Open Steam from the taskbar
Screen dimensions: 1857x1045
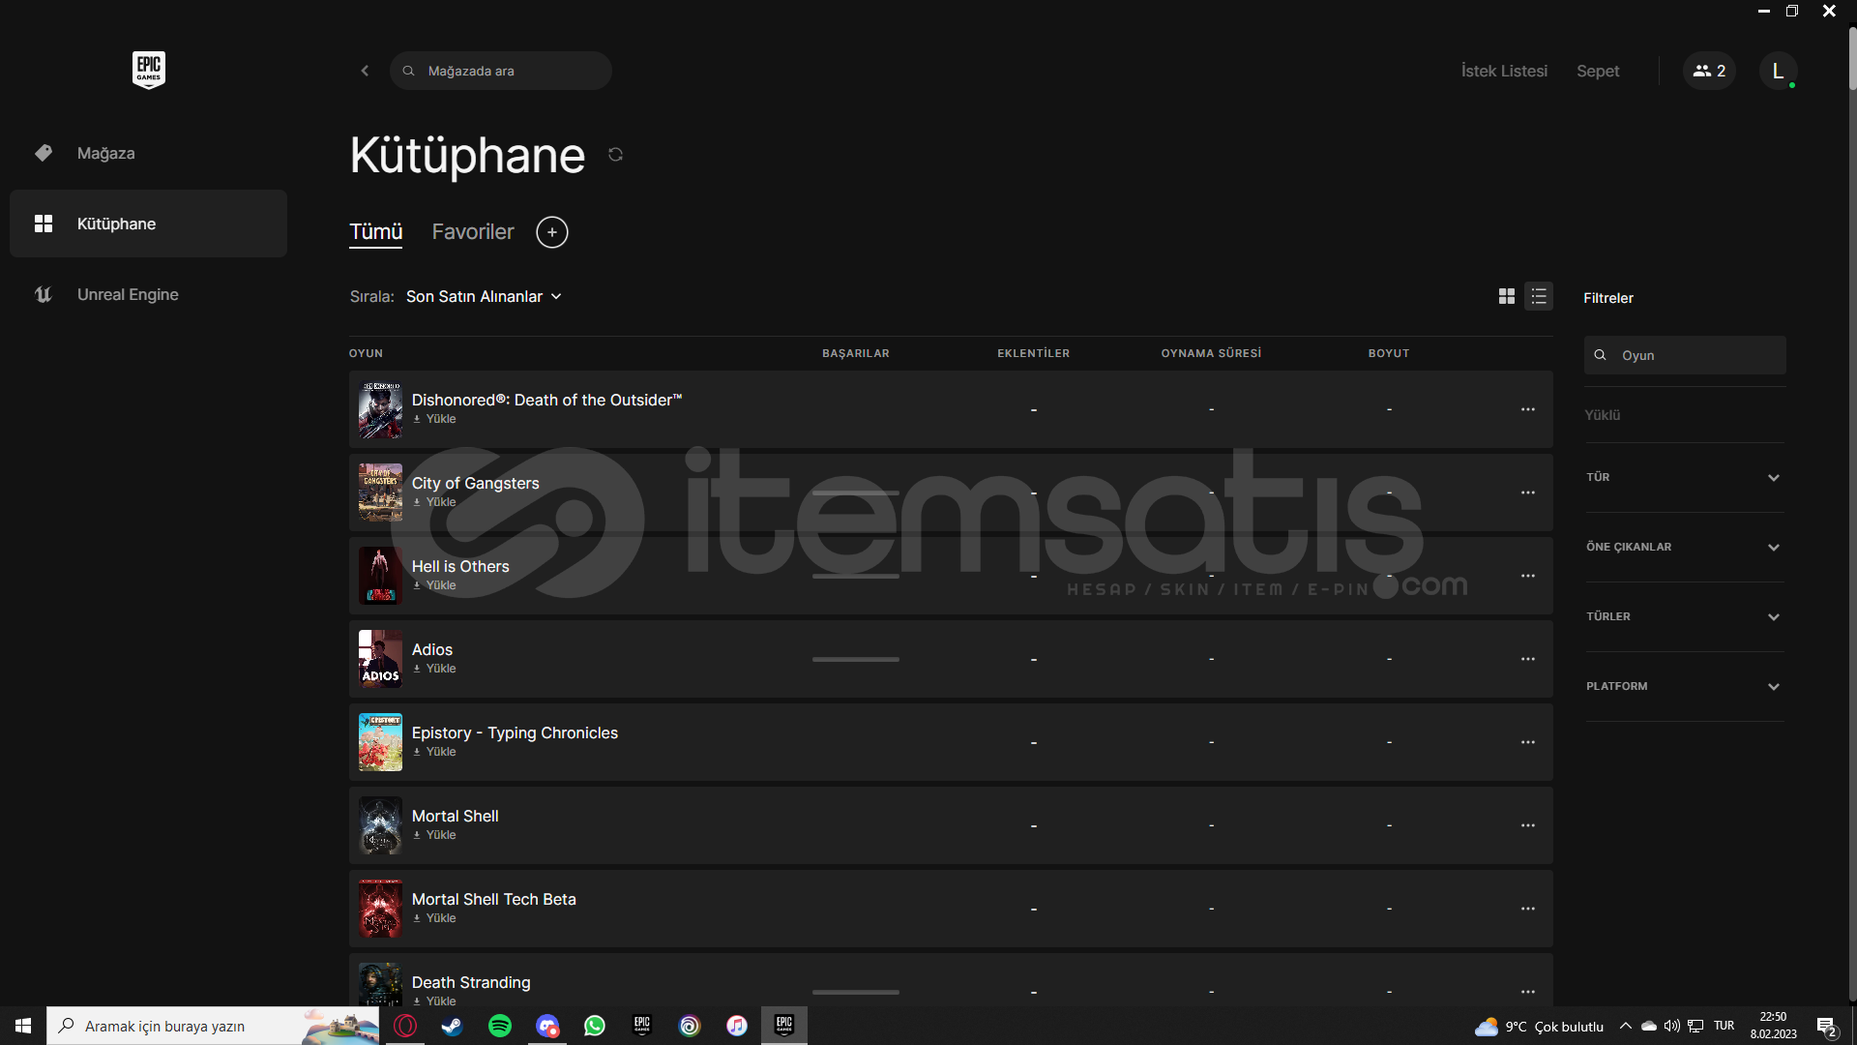tap(453, 1026)
